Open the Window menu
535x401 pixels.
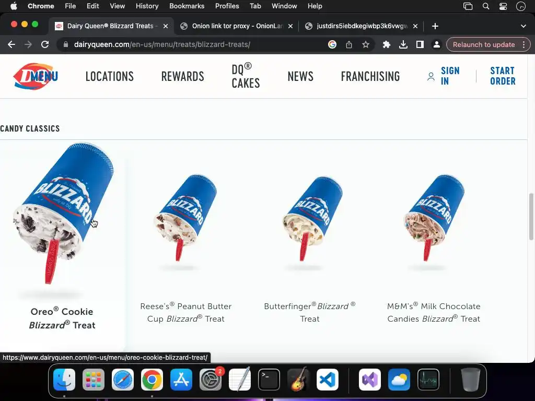(284, 6)
